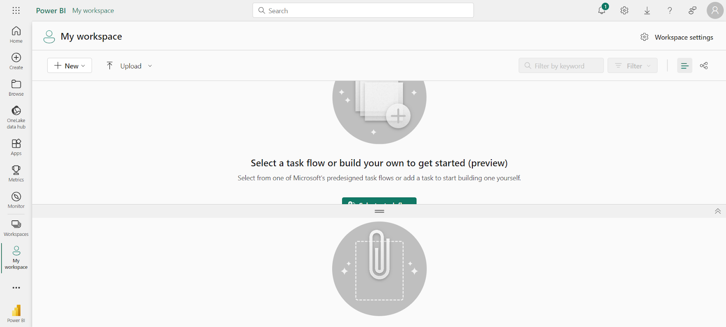Open the Help question mark

point(670,10)
